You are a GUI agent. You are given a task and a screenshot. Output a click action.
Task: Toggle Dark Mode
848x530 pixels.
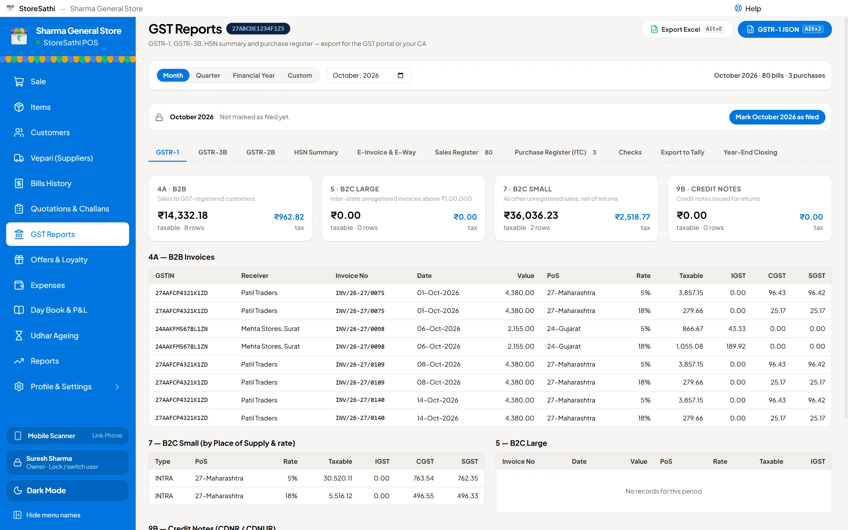[x=67, y=490]
